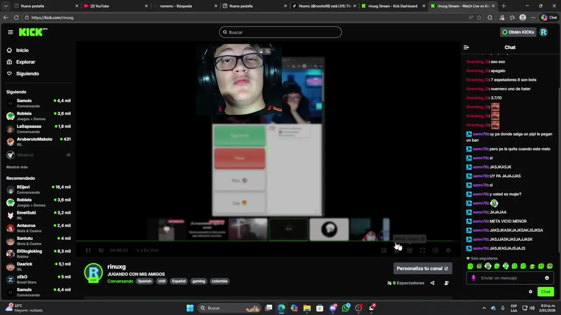561x315 pixels.
Task: Toggle theater mode in player
Action: (409, 250)
